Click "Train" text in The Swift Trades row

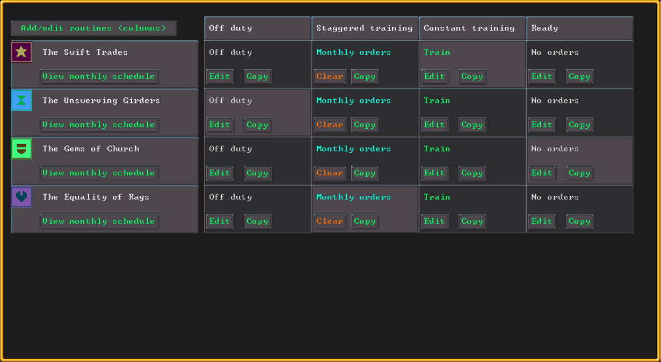pos(437,52)
